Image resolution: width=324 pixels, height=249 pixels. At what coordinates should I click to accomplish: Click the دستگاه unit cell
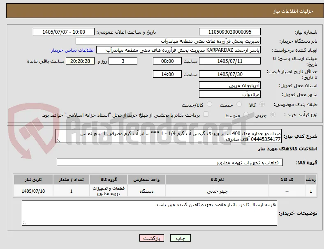146,191
